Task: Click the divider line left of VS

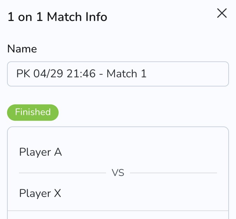Action: tap(62, 173)
